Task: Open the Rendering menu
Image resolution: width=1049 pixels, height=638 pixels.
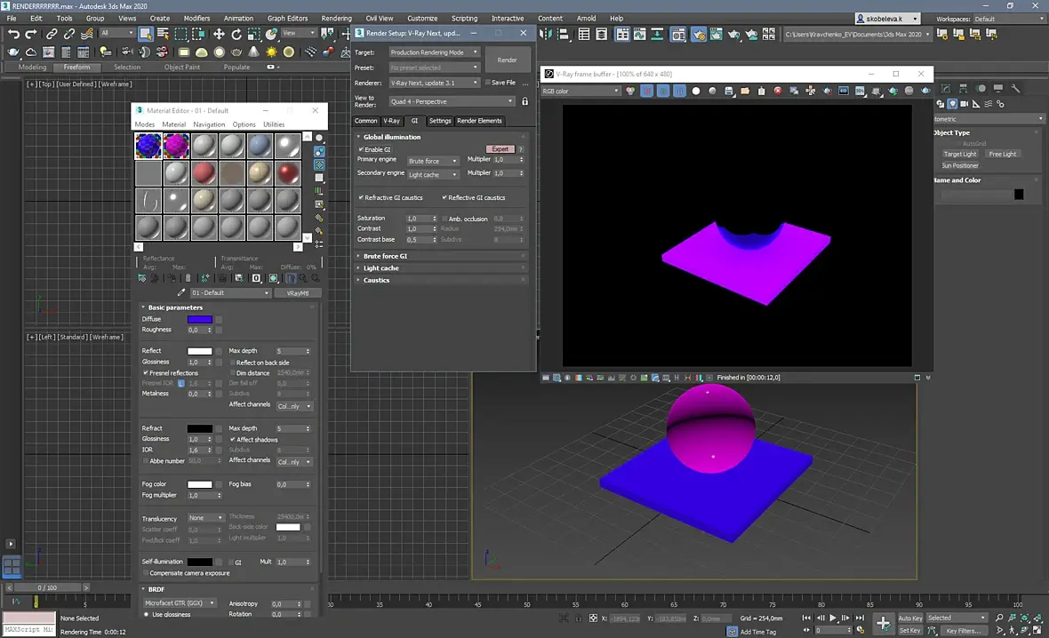Action: (336, 18)
